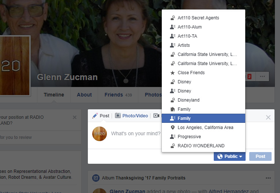Open the Photo/Video tab
280x193 pixels.
click(x=131, y=116)
